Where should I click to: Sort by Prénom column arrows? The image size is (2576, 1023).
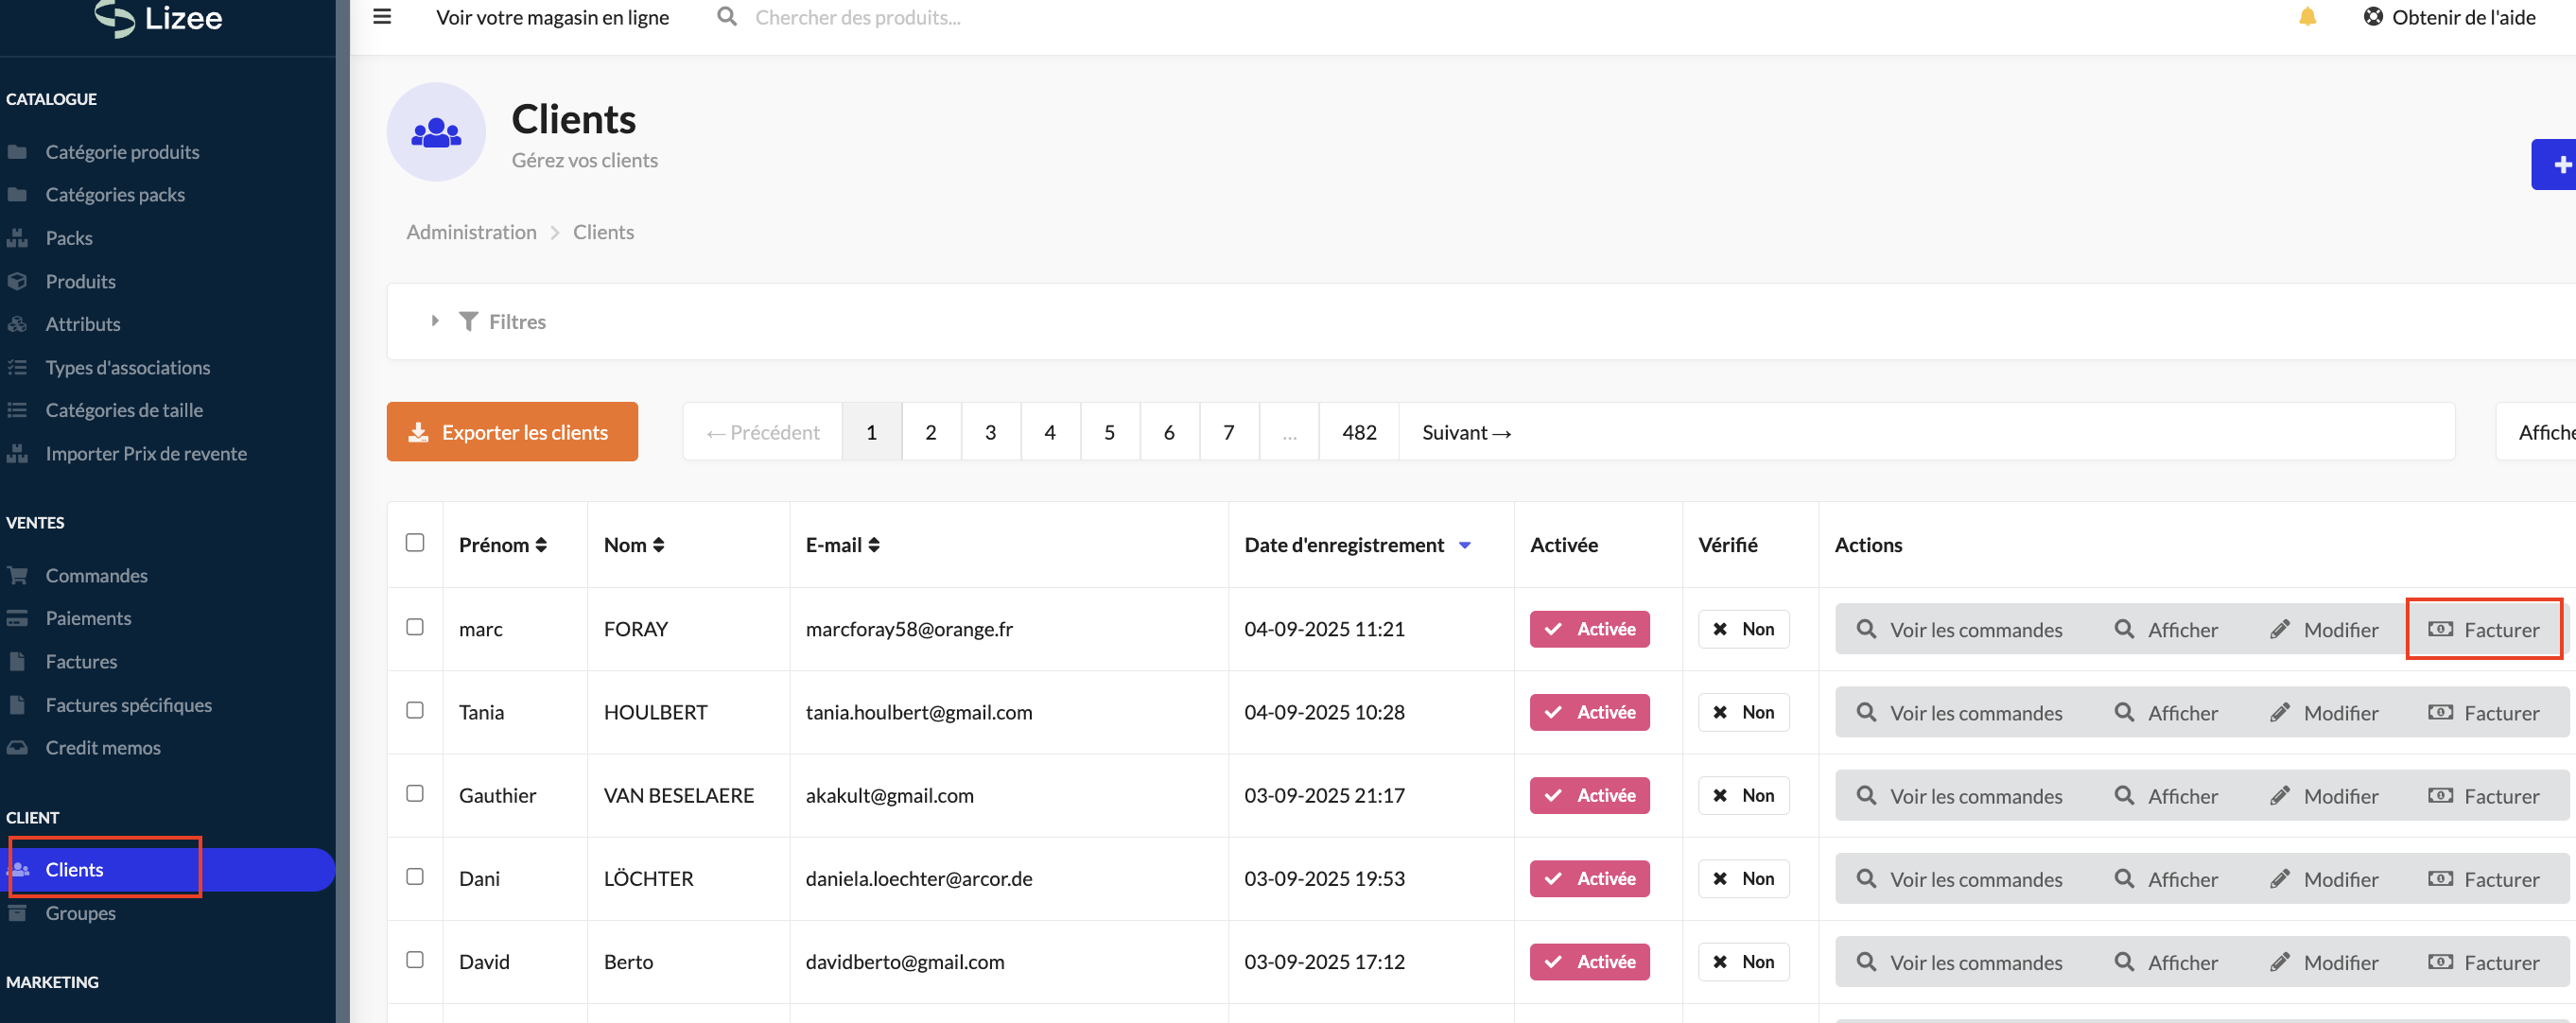point(541,545)
